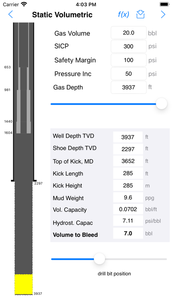Image resolution: width=172 pixels, height=305 pixels.
Task: Click the drill bit position slider knob
Action: 100,259
